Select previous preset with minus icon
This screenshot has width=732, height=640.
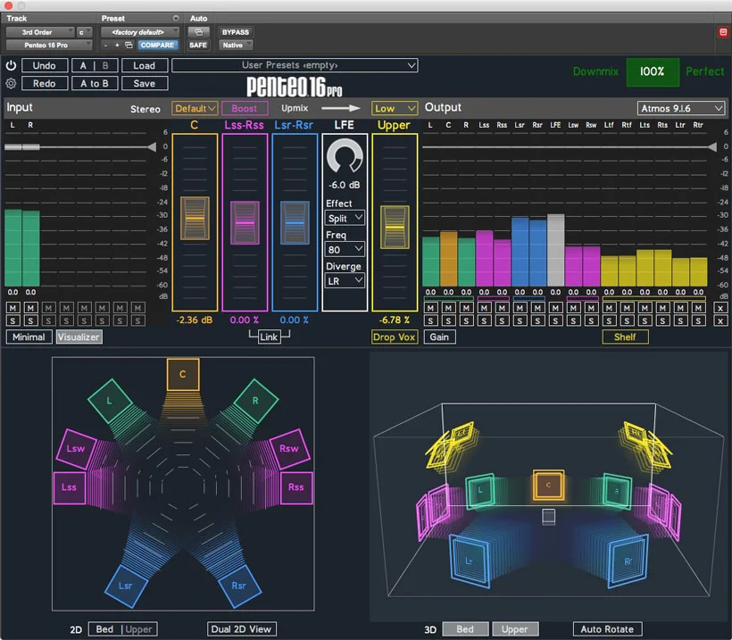tap(106, 46)
